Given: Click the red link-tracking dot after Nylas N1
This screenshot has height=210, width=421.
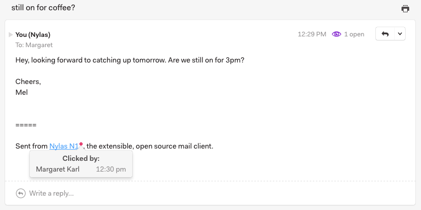Looking at the screenshot, I should tap(81, 144).
